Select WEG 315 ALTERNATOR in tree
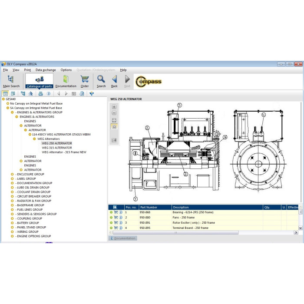 pyautogui.click(x=57, y=148)
